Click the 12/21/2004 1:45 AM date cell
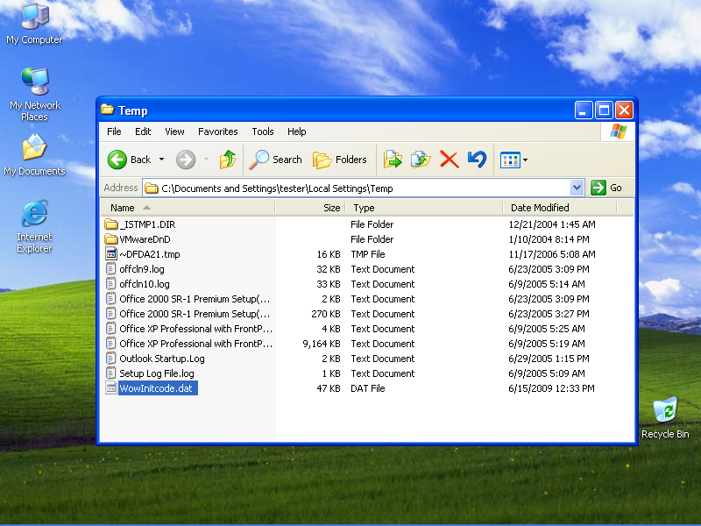 (552, 224)
